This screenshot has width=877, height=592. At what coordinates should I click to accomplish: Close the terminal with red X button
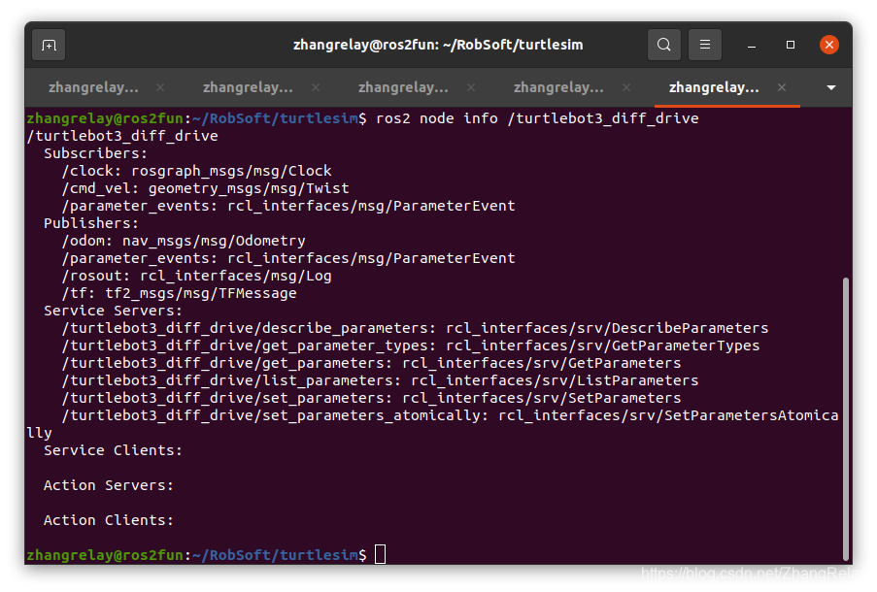click(x=828, y=45)
